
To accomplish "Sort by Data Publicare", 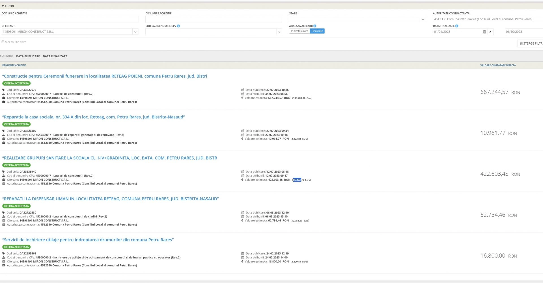I will pyautogui.click(x=28, y=56).
